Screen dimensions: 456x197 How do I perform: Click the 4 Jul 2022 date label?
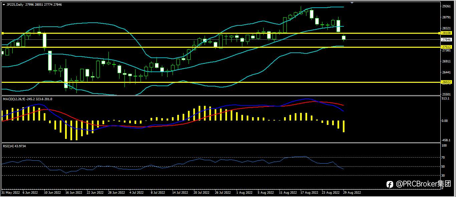[x=137, y=193]
